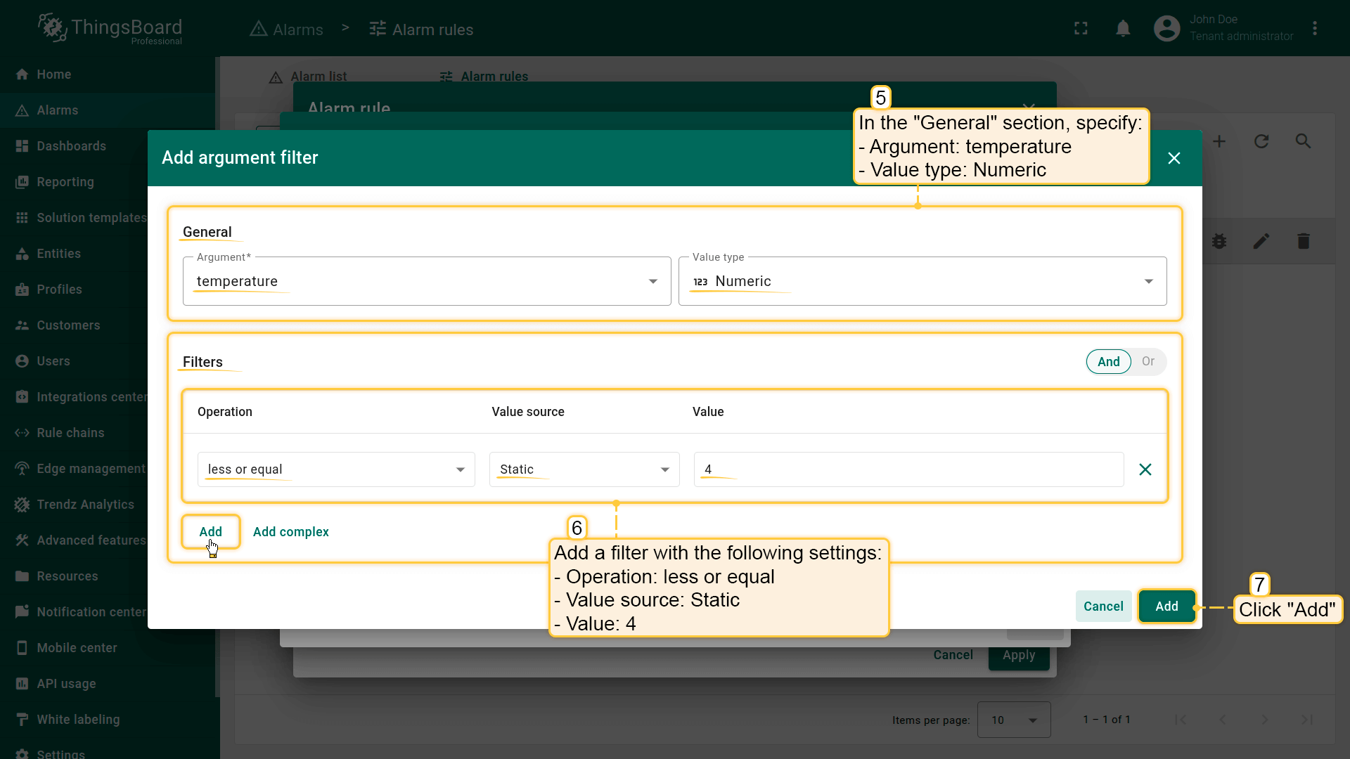The height and width of the screenshot is (759, 1350).
Task: Go to Rule chains menu item
Action: (x=70, y=433)
